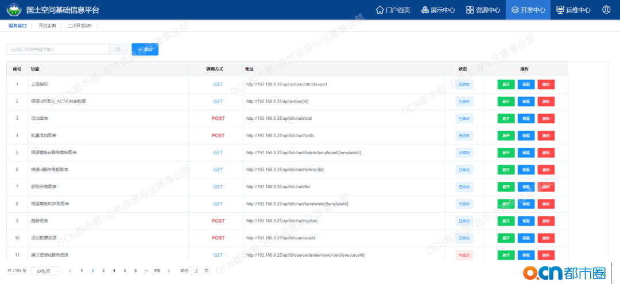This screenshot has width=620, height=290.
Task: Click the search magnifier button
Action: pyautogui.click(x=118, y=49)
